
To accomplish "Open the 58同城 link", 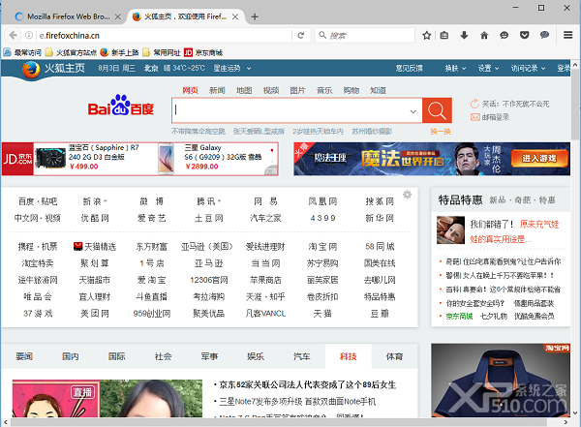I will click(x=380, y=247).
